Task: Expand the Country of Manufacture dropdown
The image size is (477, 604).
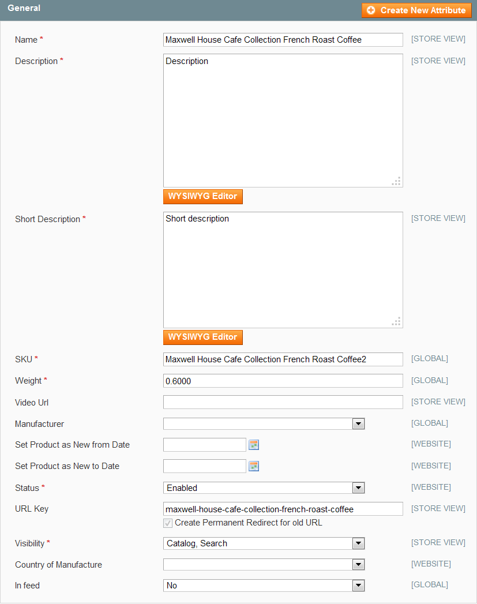Action: coord(264,564)
